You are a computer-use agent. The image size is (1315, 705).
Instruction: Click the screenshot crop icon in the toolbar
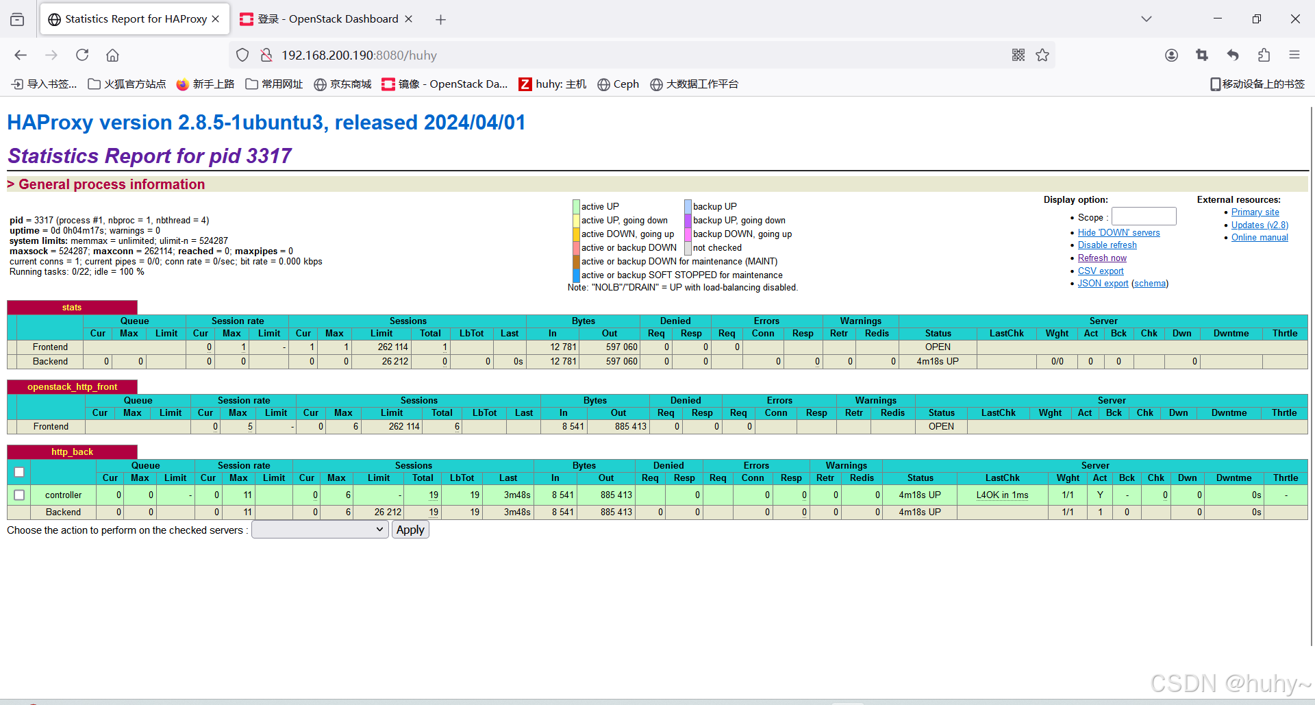click(1202, 55)
